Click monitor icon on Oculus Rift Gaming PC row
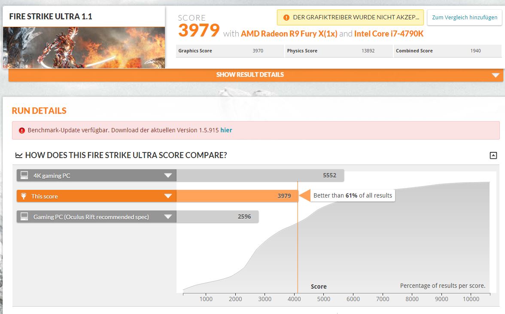Image resolution: width=505 pixels, height=314 pixels. pos(24,216)
